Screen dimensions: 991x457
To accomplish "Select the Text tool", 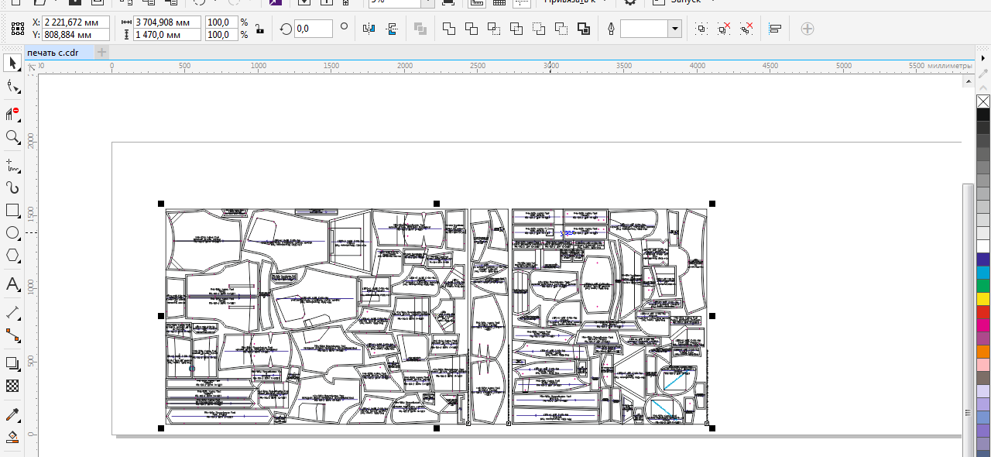I will tap(13, 284).
